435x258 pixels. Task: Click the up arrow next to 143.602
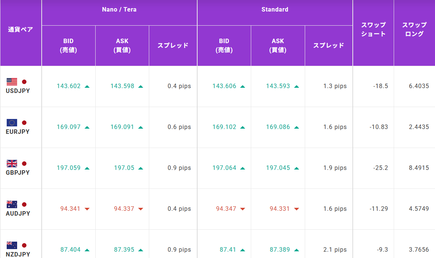tap(87, 87)
